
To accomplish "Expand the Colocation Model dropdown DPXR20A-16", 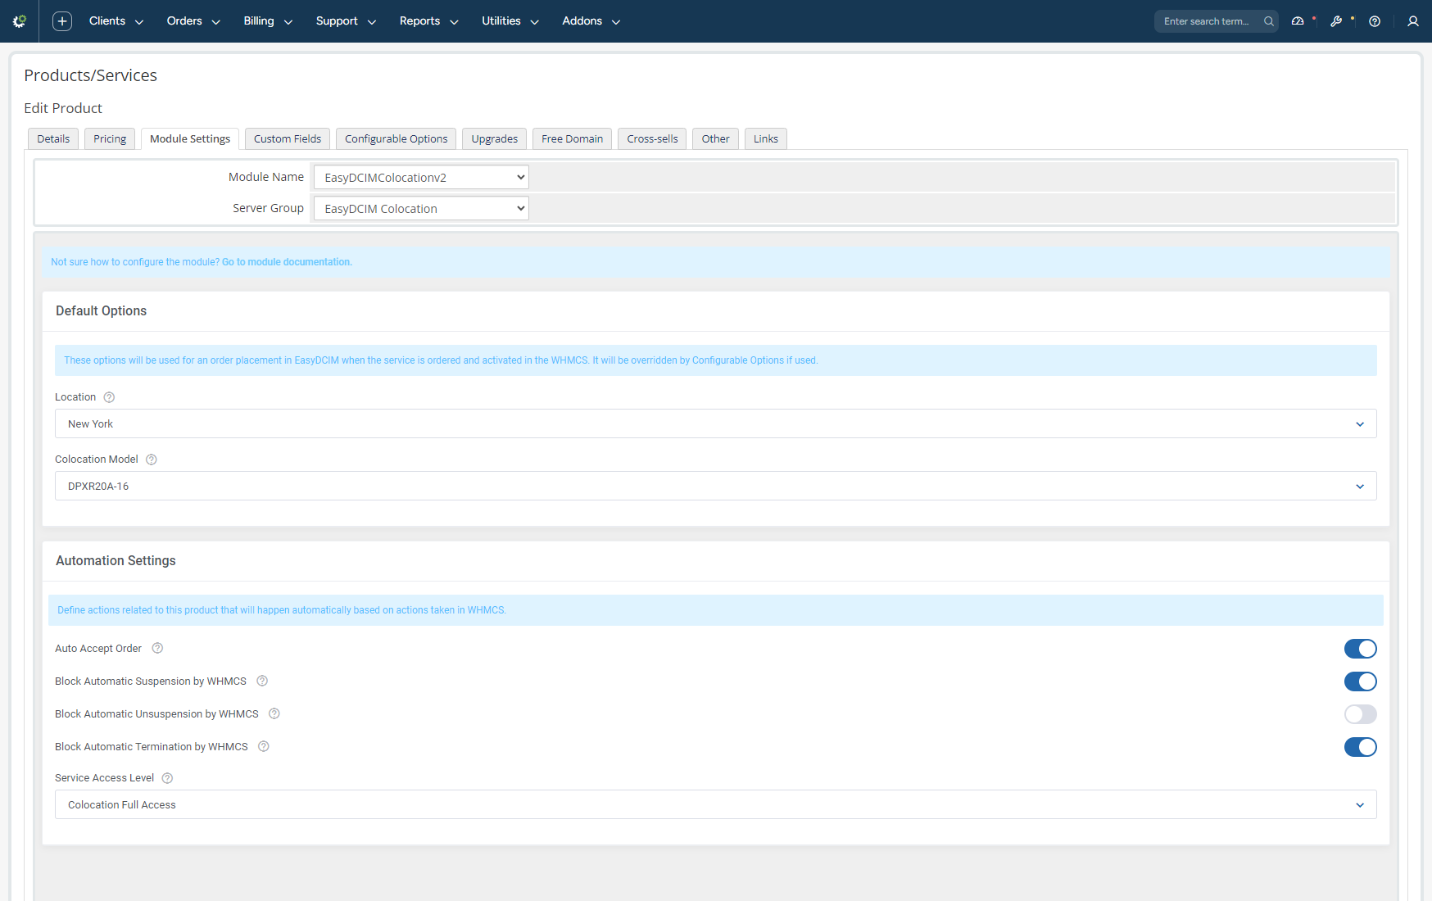I will click(716, 486).
